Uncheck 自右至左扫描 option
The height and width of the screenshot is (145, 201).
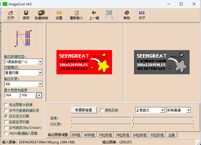pyautogui.click(x=6, y=116)
